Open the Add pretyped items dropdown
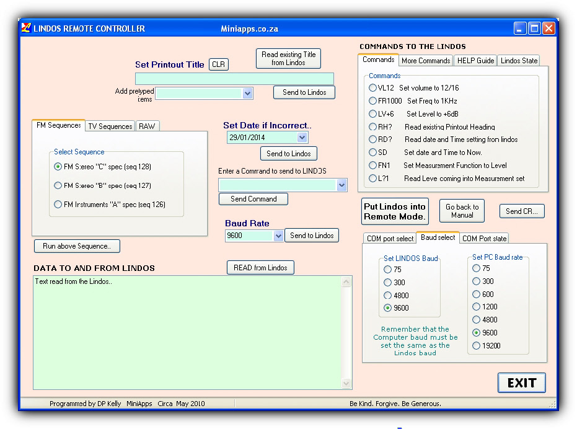 [x=247, y=93]
